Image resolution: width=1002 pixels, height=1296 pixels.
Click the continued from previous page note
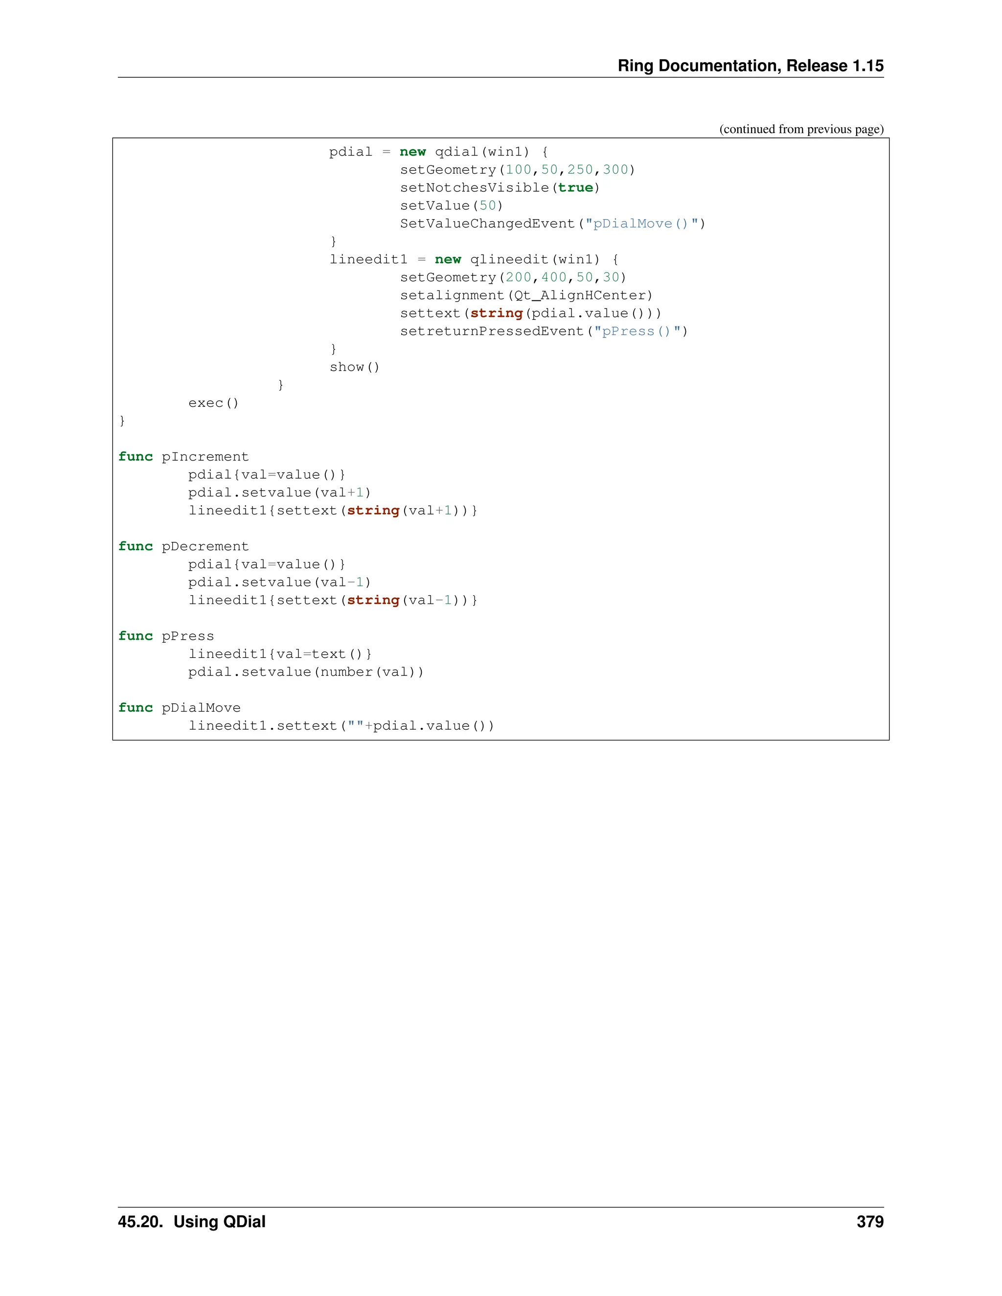[801, 130]
